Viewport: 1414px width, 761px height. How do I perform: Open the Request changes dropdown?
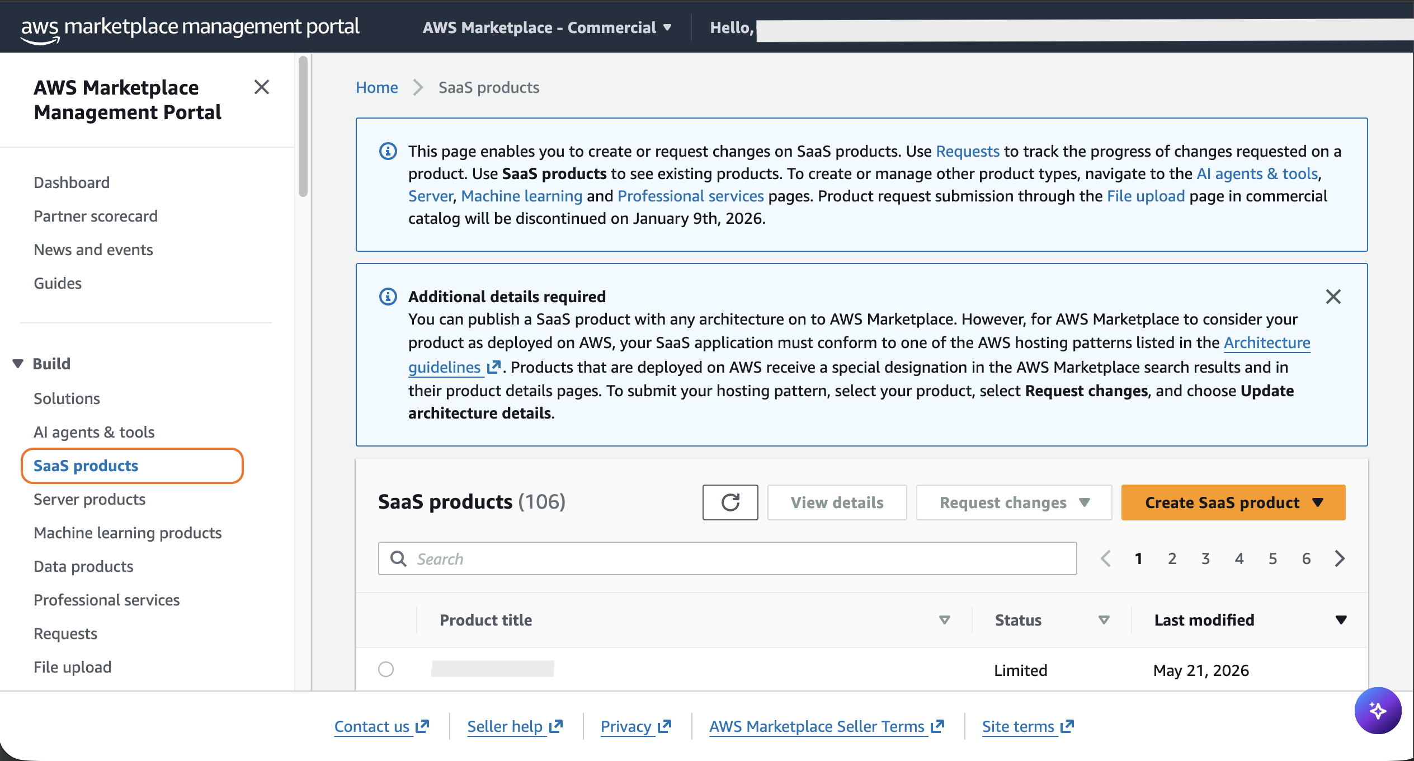1014,502
